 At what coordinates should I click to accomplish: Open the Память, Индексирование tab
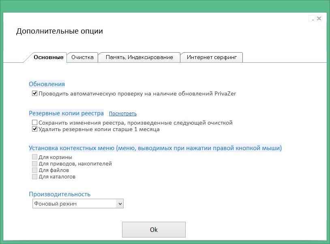click(x=139, y=57)
